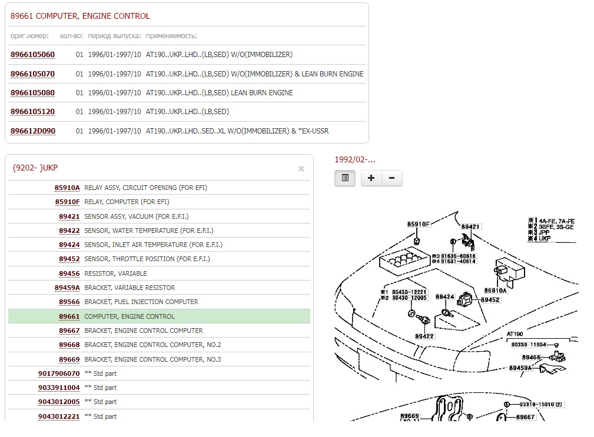Select 89421 vacuum sensor assy

[x=69, y=216]
